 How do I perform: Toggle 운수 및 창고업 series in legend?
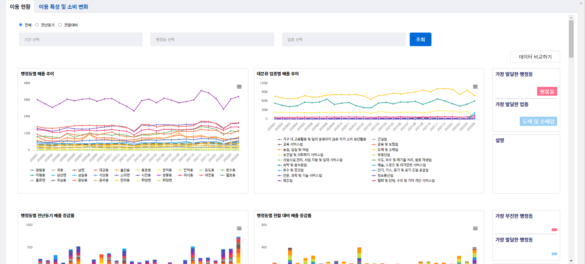[290, 170]
